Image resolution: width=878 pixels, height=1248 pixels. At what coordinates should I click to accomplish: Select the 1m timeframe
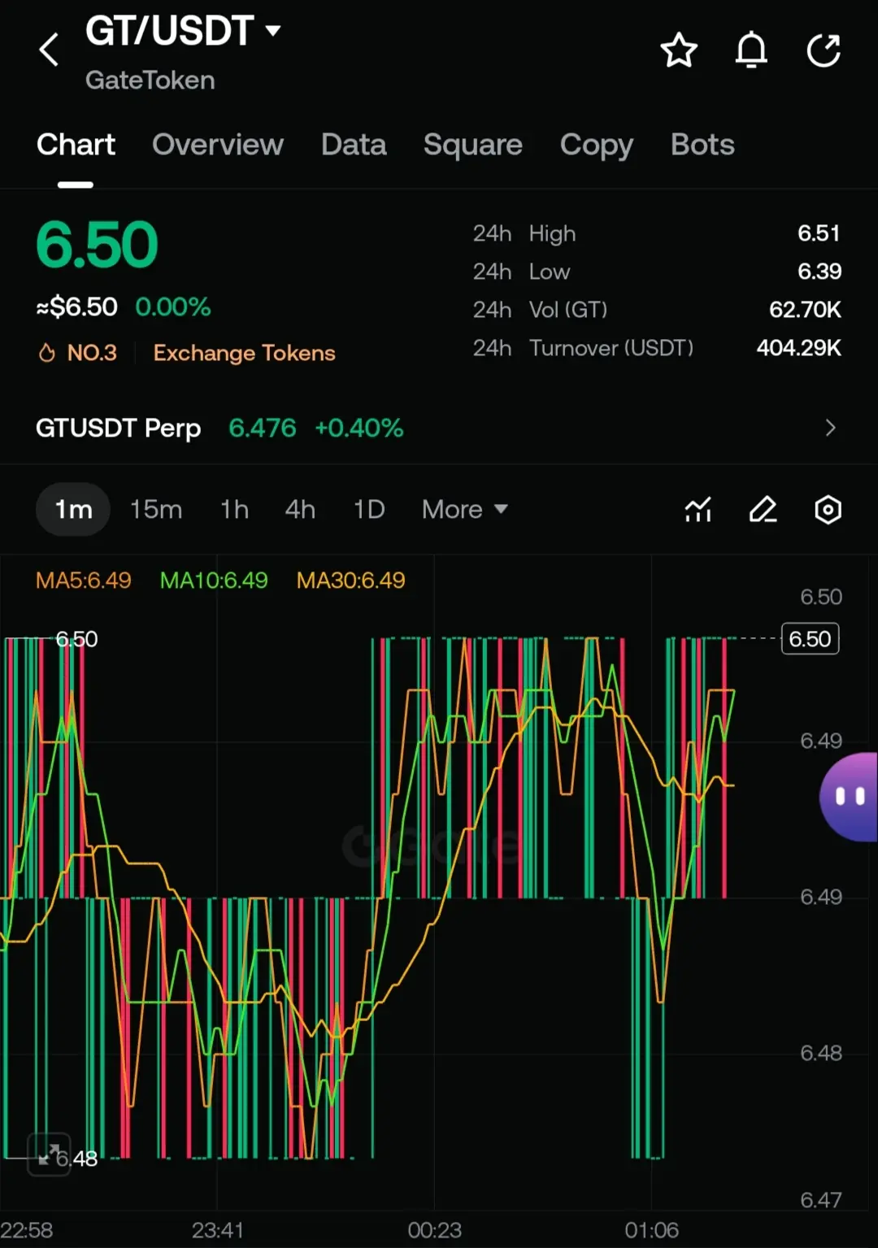click(73, 510)
